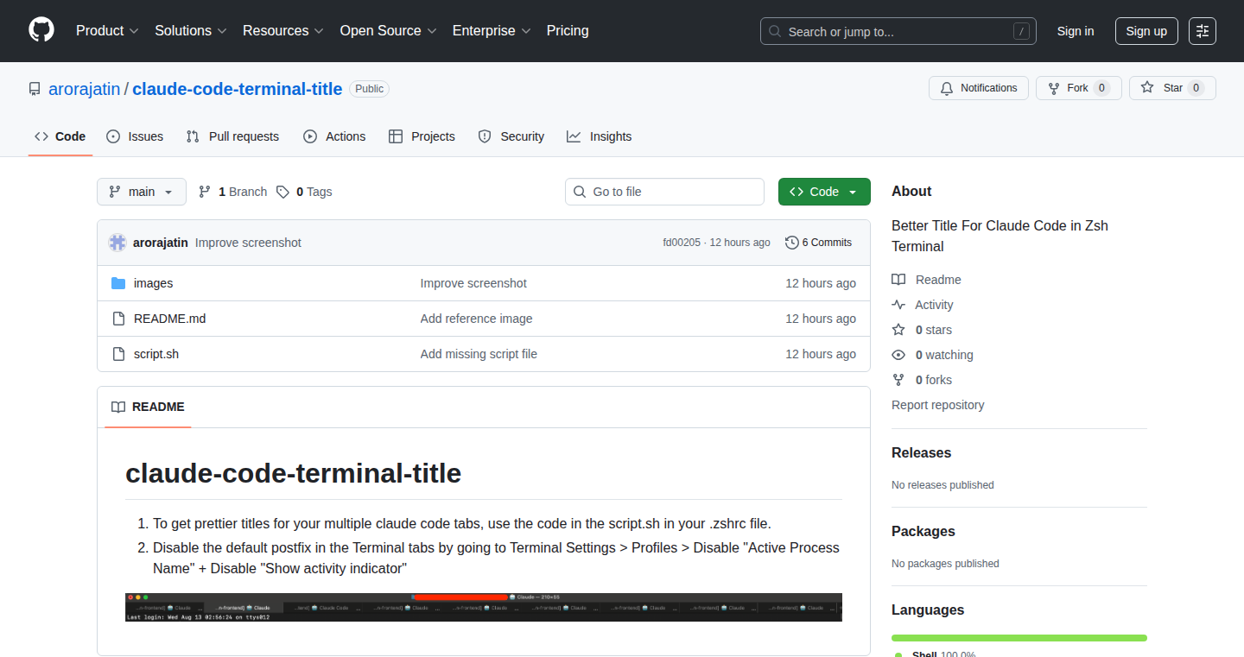Open script.sh file name
The image size is (1244, 657).
pyautogui.click(x=156, y=354)
